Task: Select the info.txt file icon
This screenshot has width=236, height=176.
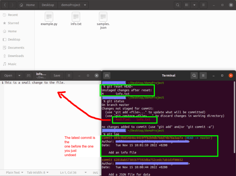Action: point(76,17)
